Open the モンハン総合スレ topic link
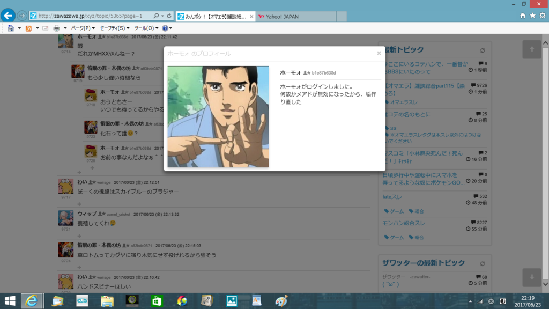Screen dimensions: 549x309 tap(404, 223)
